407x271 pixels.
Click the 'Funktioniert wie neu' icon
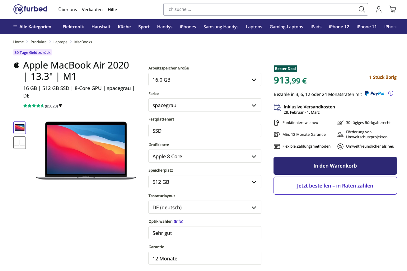277,123
